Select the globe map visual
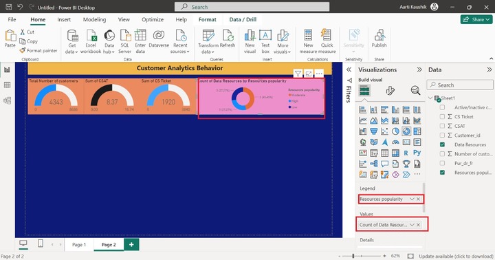This screenshot has width=495, height=260. pyautogui.click(x=363, y=142)
